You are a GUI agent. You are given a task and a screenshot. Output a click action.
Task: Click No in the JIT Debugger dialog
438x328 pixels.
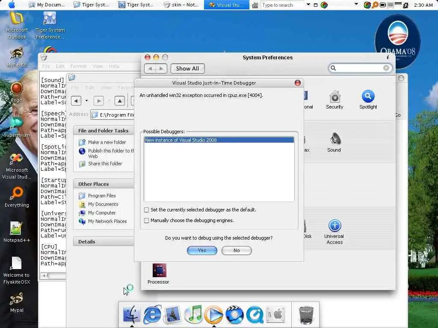point(237,250)
